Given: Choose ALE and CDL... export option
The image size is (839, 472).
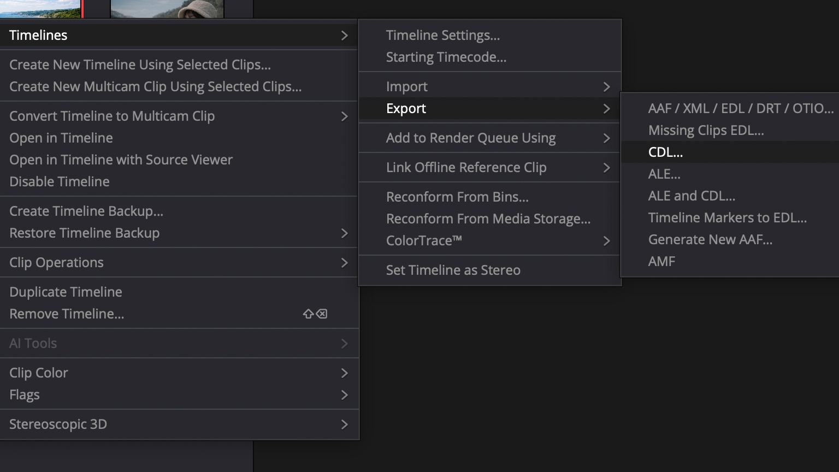Looking at the screenshot, I should tap(692, 196).
